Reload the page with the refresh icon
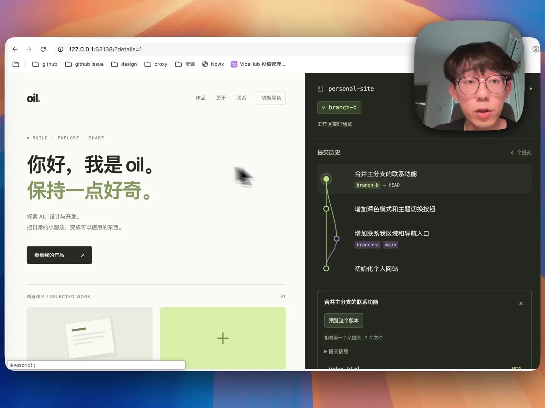Screen dimensions: 545x408 (43, 49)
